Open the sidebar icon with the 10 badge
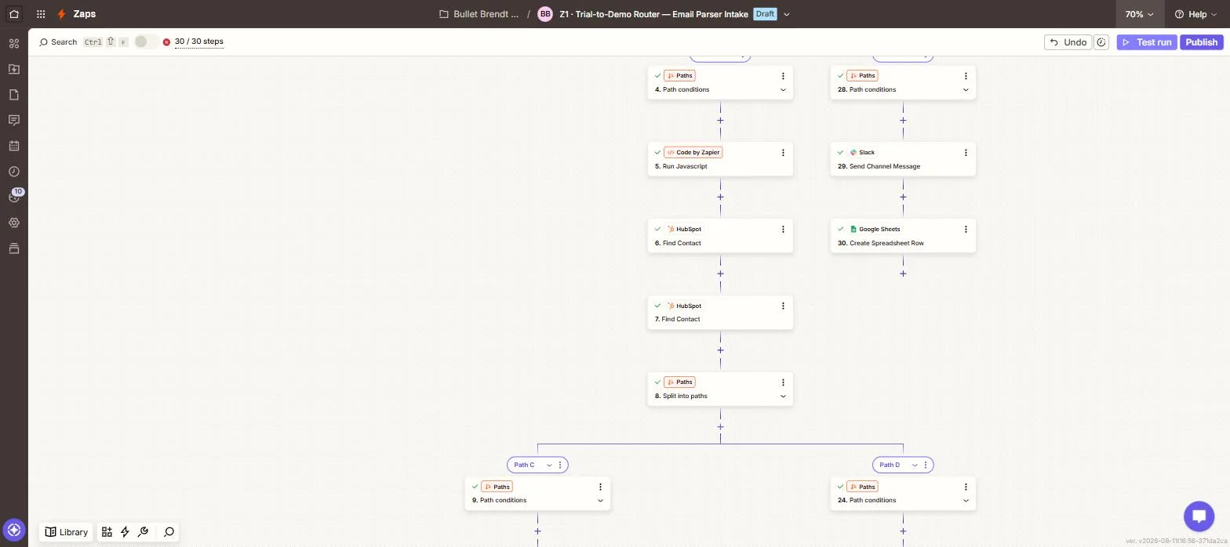Image resolution: width=1230 pixels, height=547 pixels. coord(14,196)
